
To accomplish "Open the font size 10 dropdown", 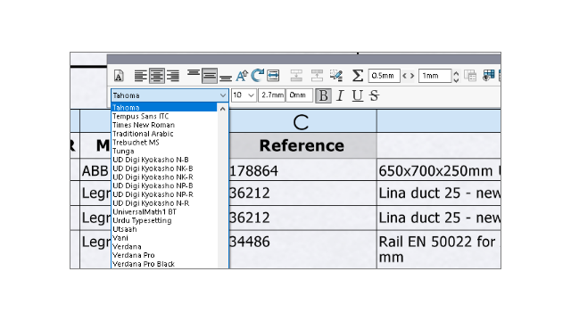I will point(251,95).
